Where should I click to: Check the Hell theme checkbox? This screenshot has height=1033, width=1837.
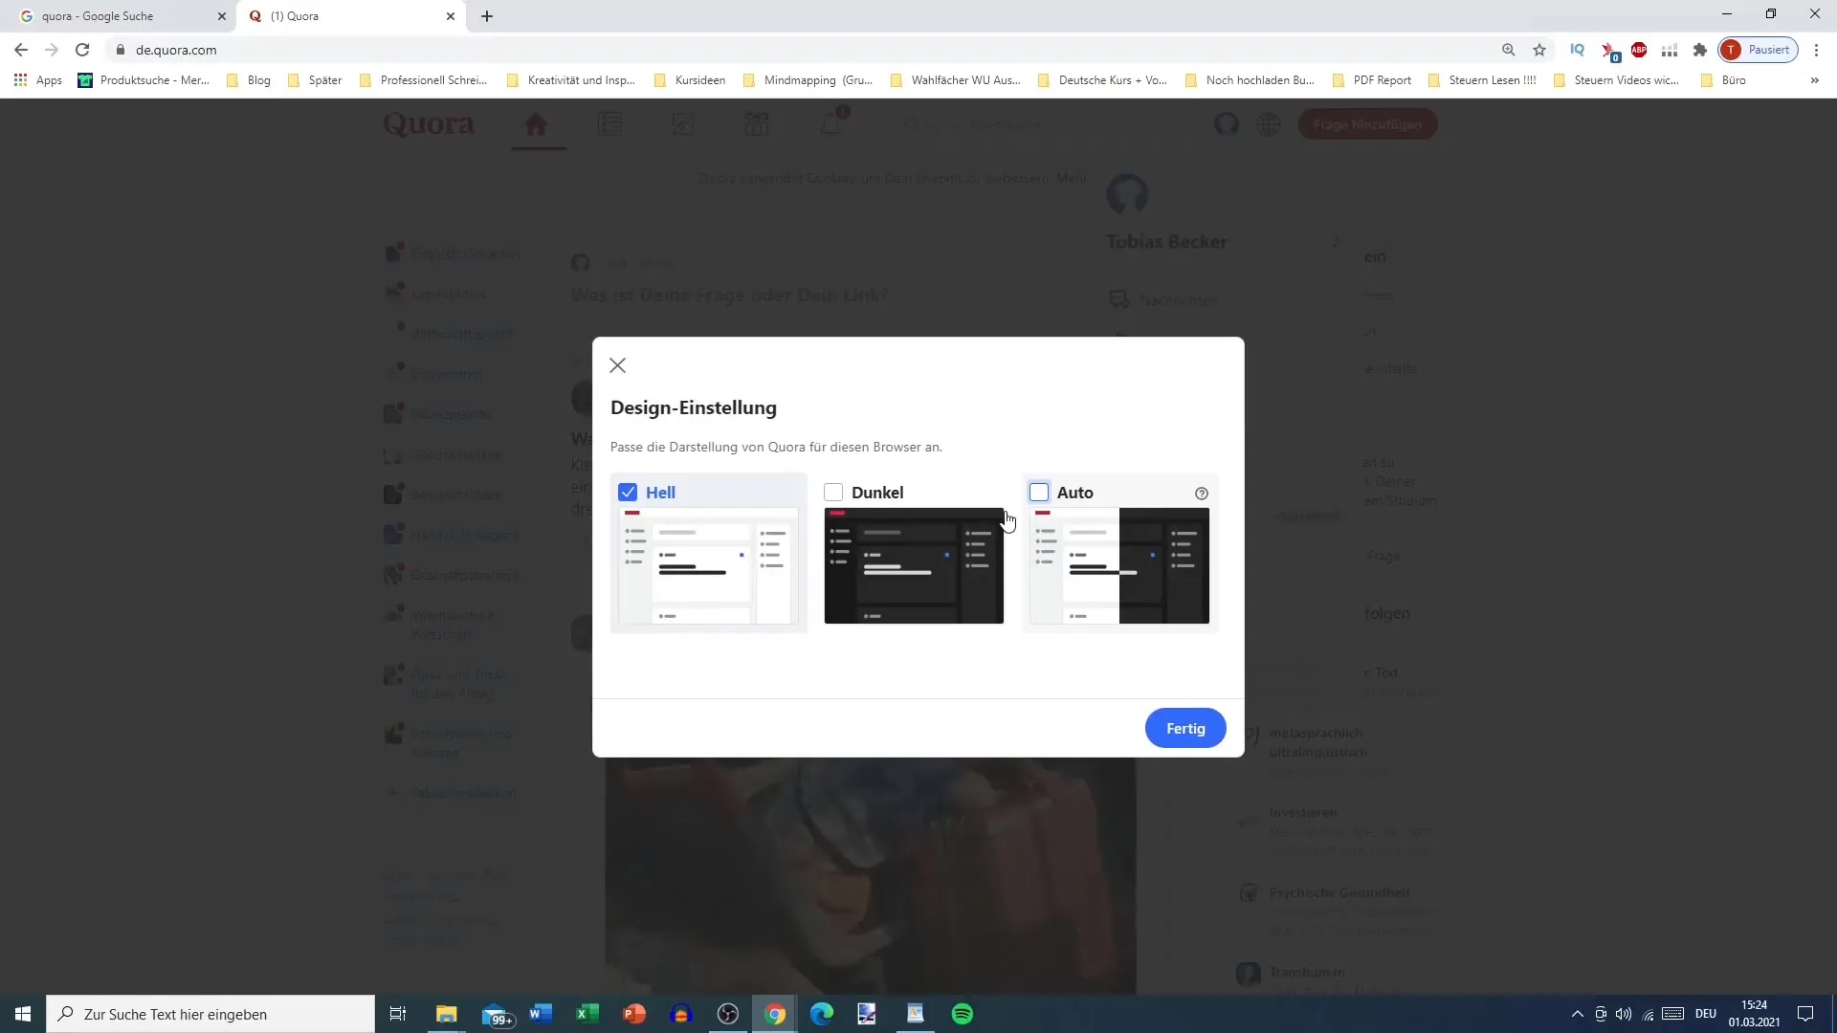coord(628,493)
